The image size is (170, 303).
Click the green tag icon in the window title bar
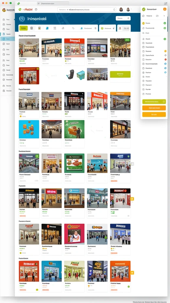point(19,3)
